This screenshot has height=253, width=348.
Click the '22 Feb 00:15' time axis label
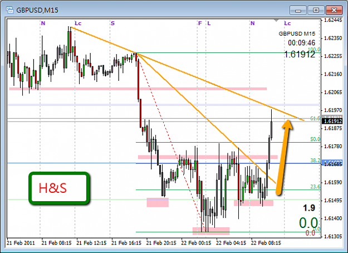[196, 243]
